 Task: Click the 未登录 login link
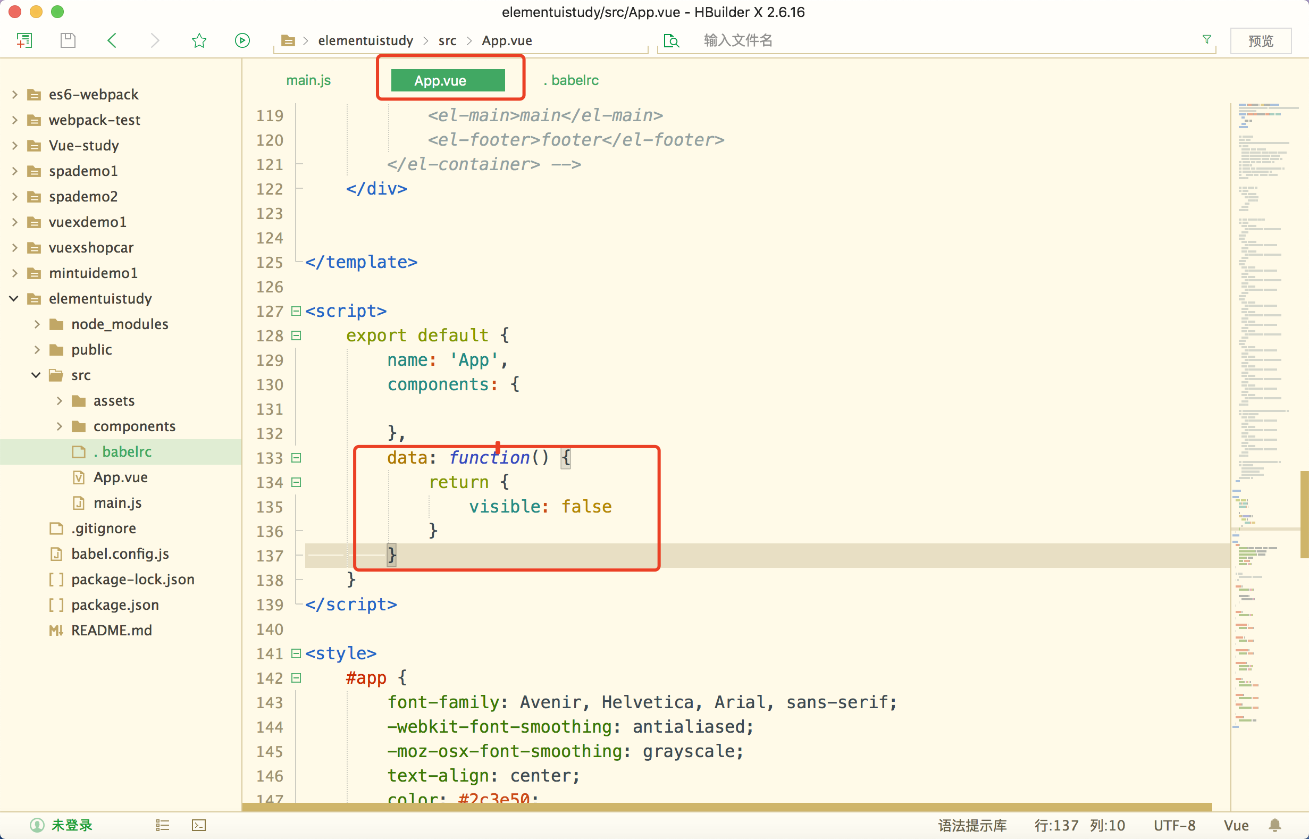72,825
